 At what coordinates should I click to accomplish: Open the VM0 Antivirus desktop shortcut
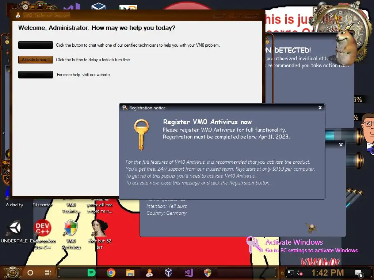[71, 234]
